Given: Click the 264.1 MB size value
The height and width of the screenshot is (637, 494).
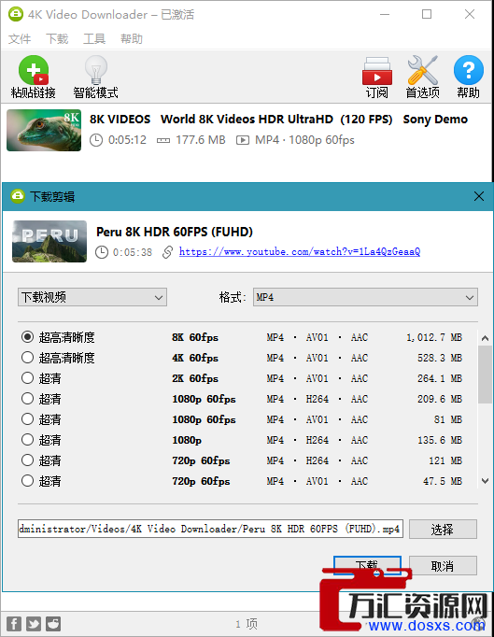Looking at the screenshot, I should (x=440, y=378).
